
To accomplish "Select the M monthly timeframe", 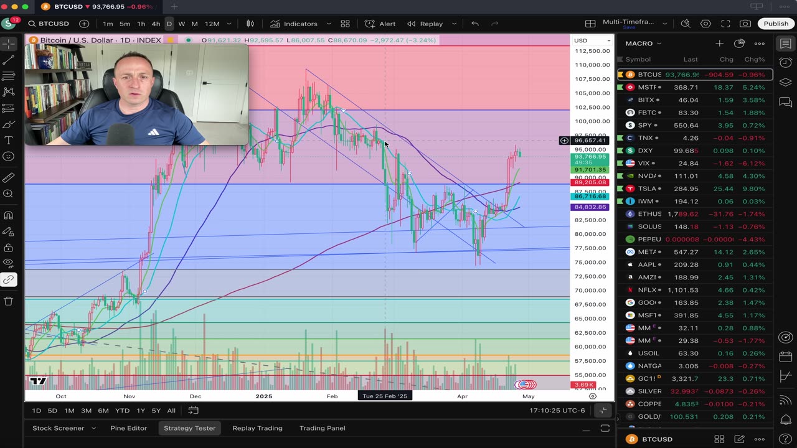I will click(x=194, y=24).
